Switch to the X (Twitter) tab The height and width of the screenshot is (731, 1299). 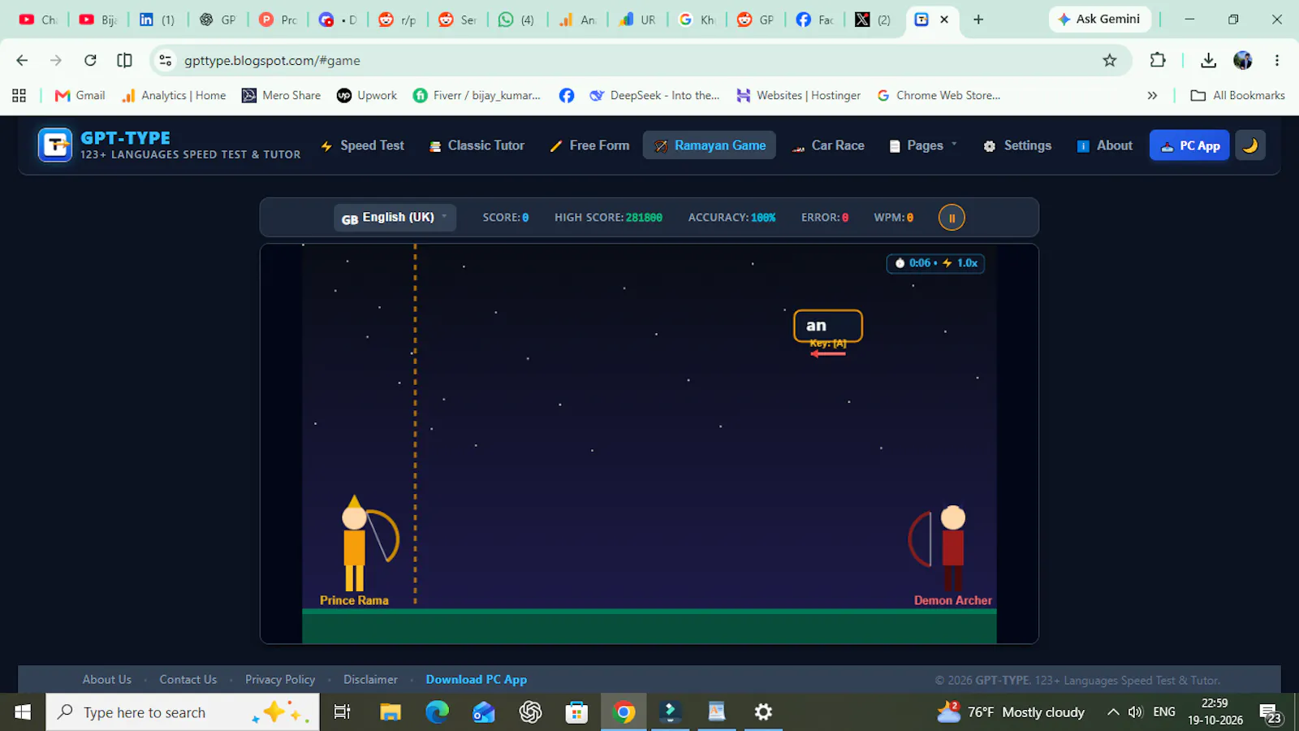point(873,19)
